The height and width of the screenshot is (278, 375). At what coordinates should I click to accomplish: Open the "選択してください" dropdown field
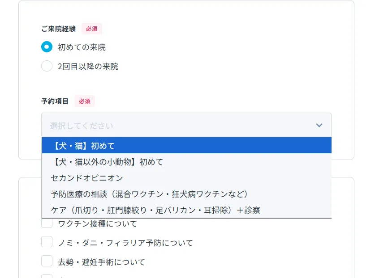tap(179, 126)
